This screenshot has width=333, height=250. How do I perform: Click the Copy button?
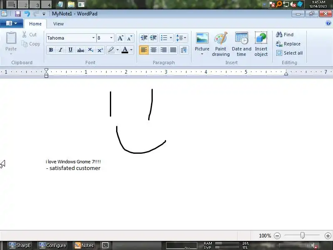[30, 44]
